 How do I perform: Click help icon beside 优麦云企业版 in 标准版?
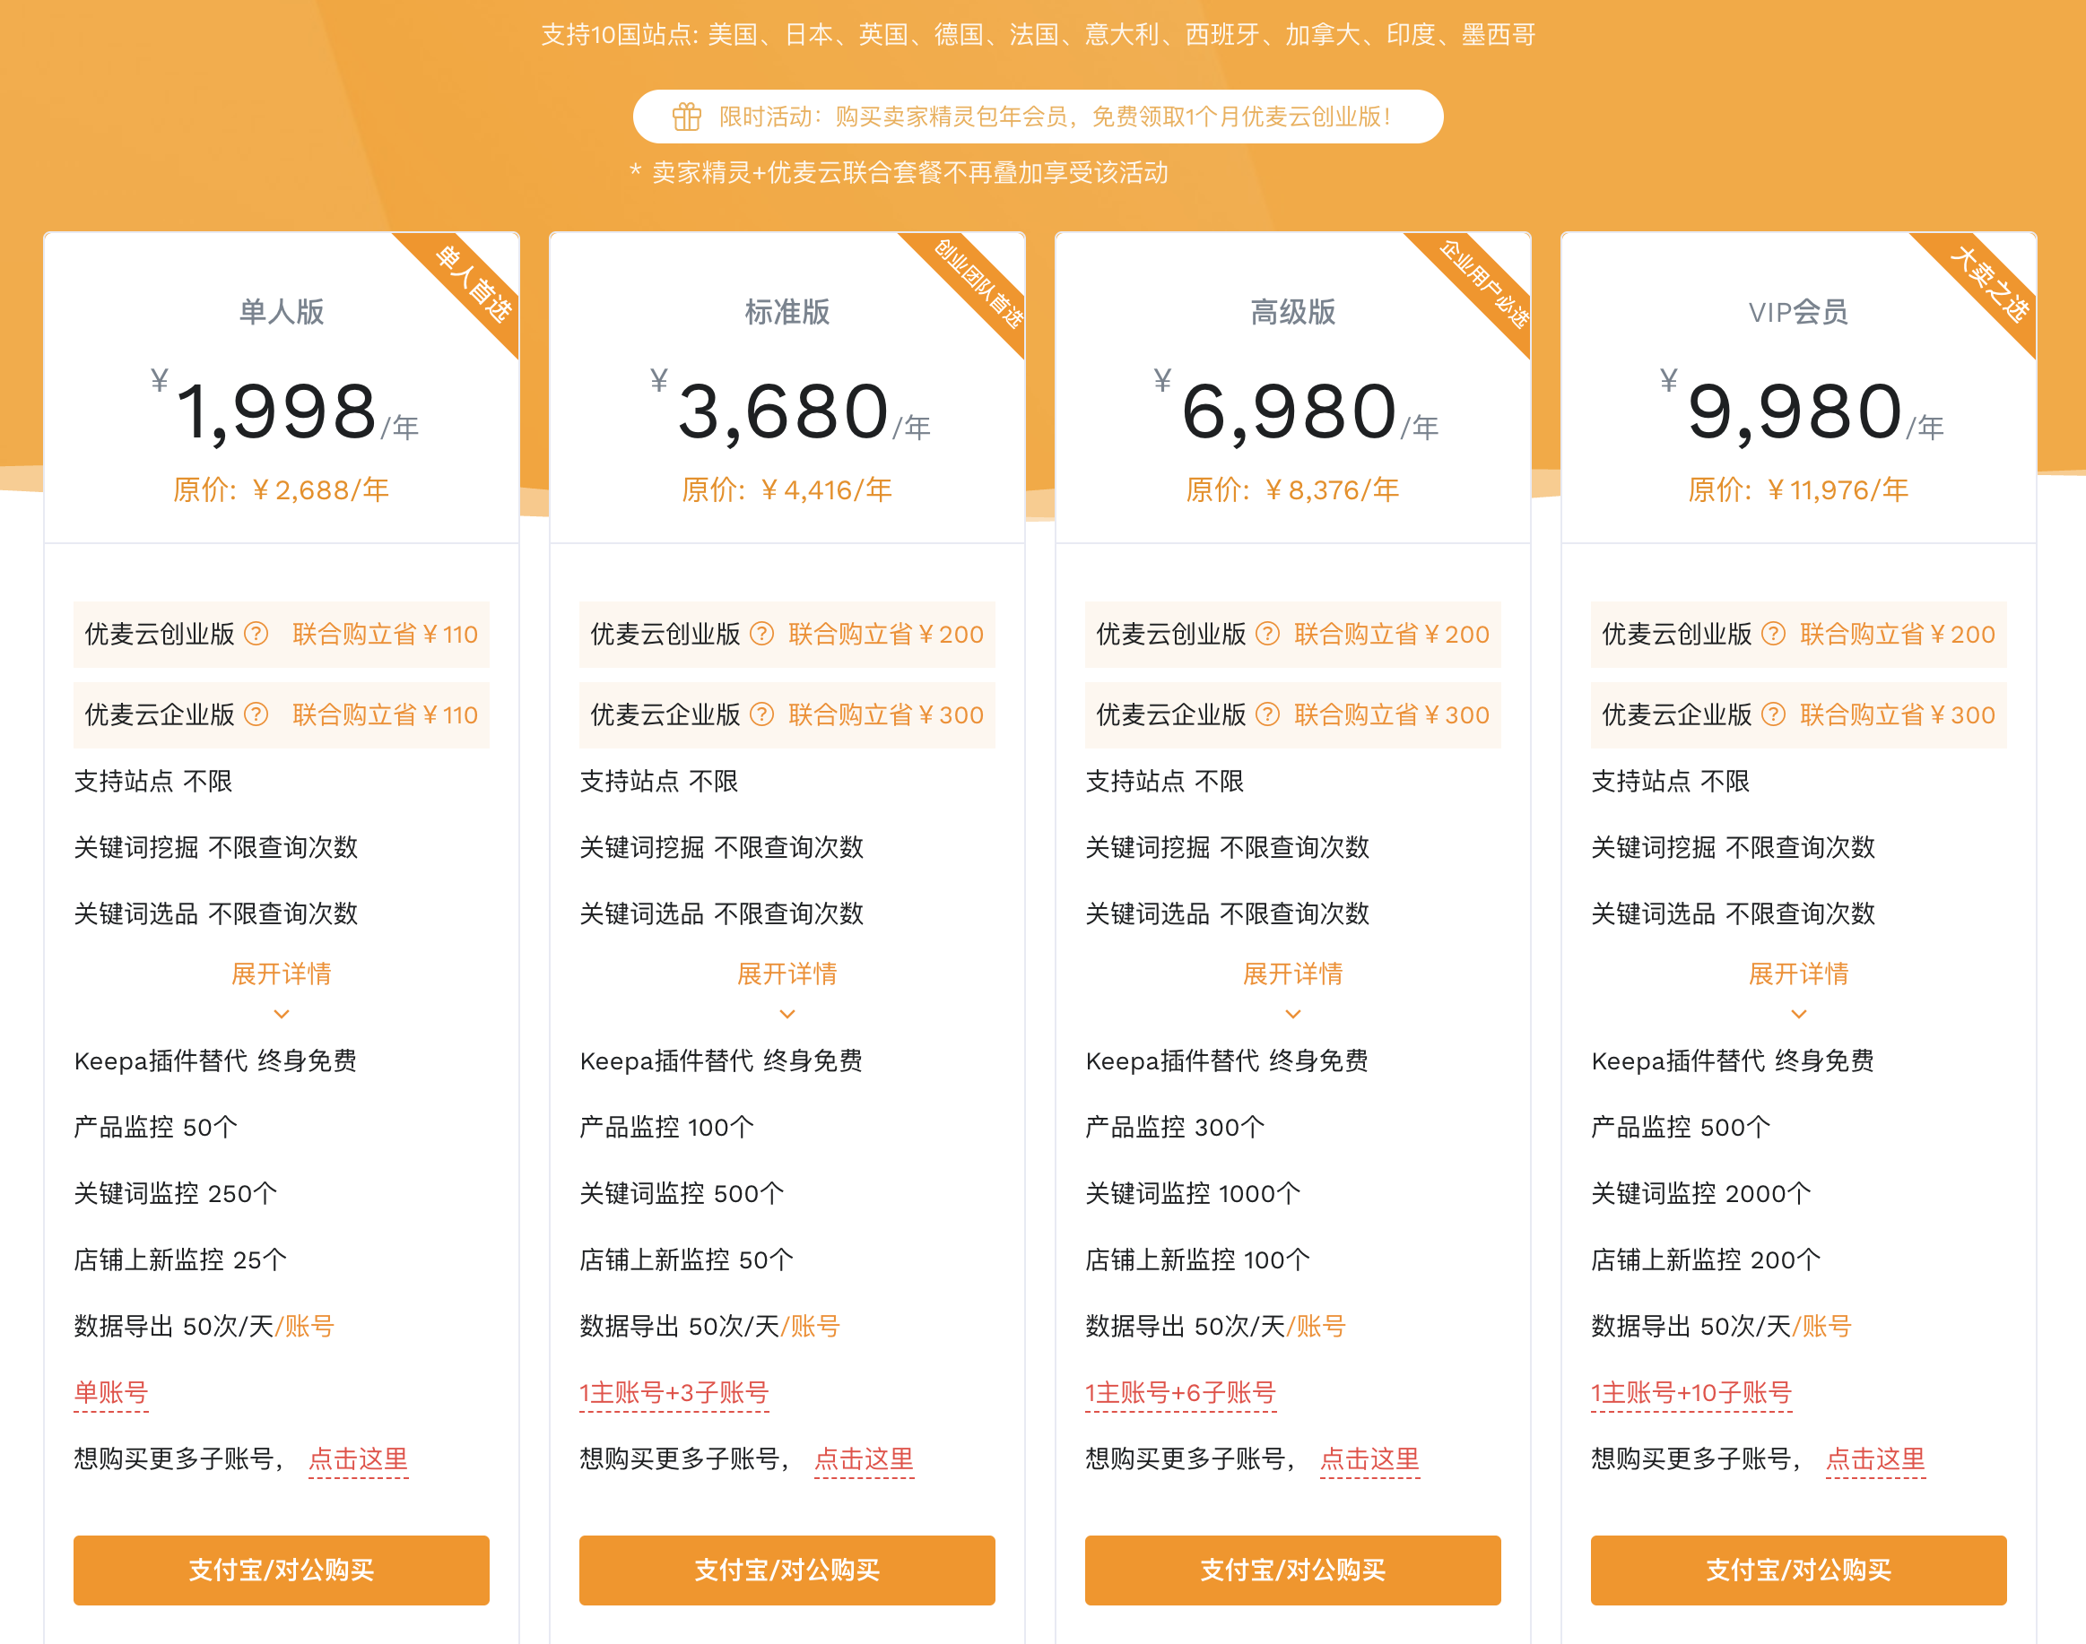(x=761, y=714)
